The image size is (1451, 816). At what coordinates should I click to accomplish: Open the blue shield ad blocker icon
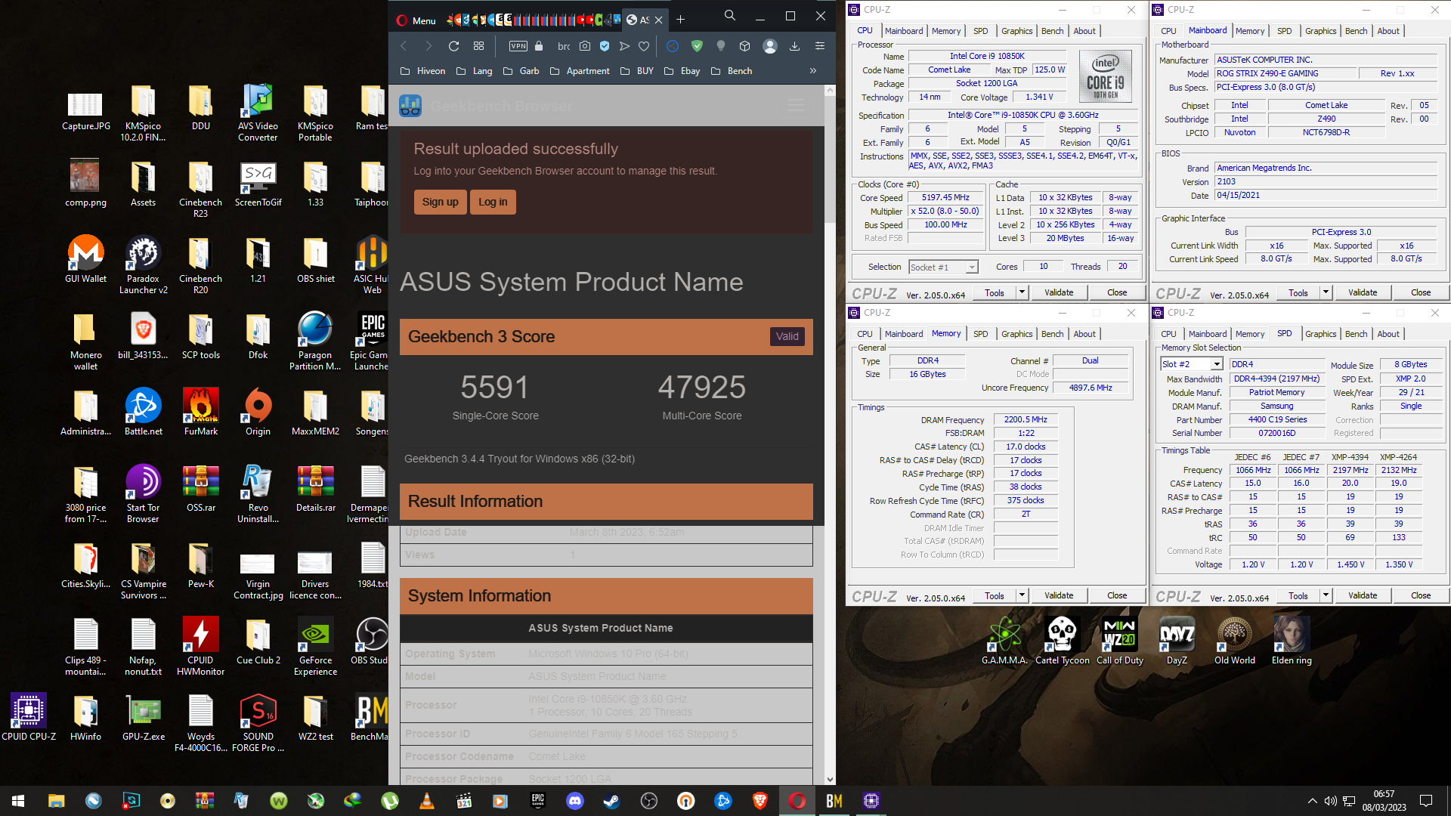tap(605, 46)
